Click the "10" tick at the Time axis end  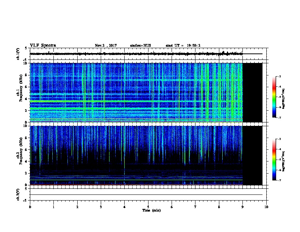266,207
